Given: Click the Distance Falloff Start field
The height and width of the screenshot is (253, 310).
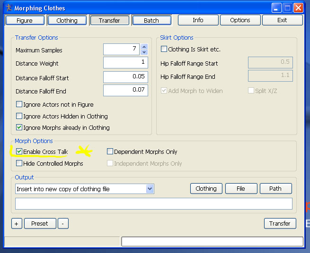Looking at the screenshot, I should pyautogui.click(x=125, y=77).
